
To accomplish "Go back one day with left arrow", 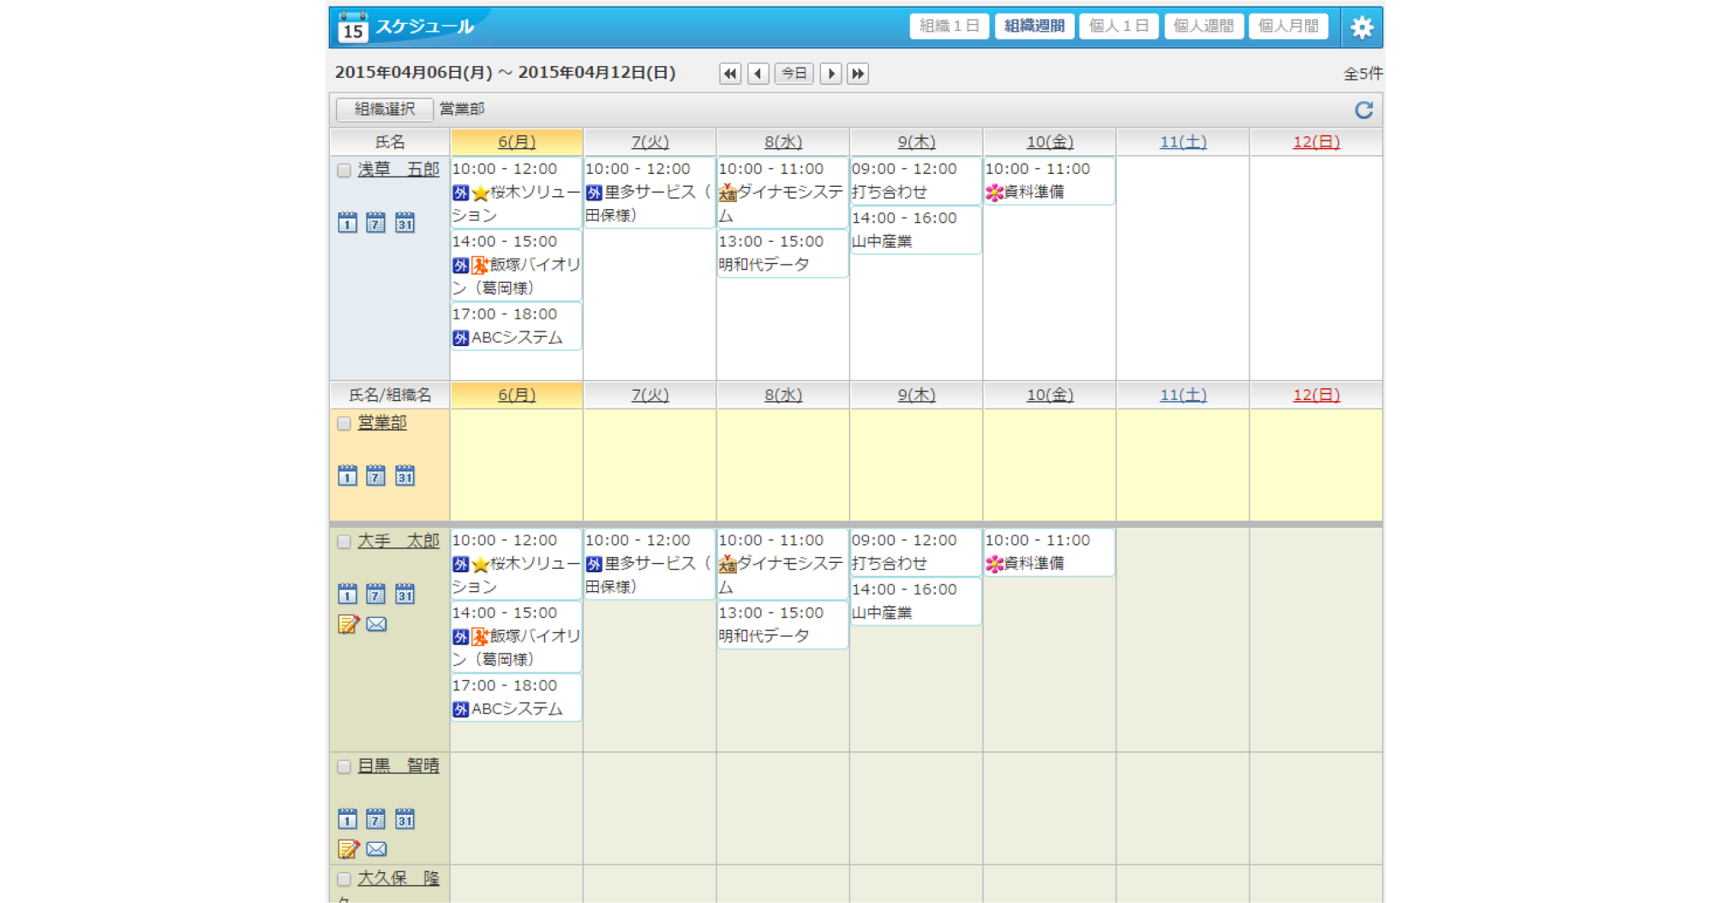I will tap(758, 74).
